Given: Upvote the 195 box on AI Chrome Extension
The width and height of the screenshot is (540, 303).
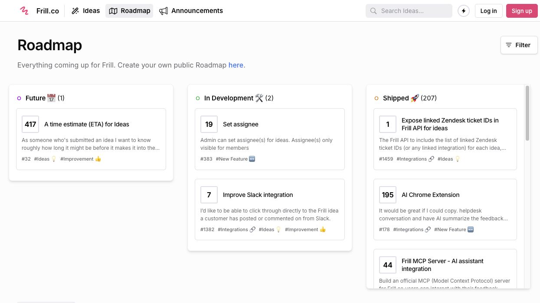Looking at the screenshot, I should pos(388,195).
